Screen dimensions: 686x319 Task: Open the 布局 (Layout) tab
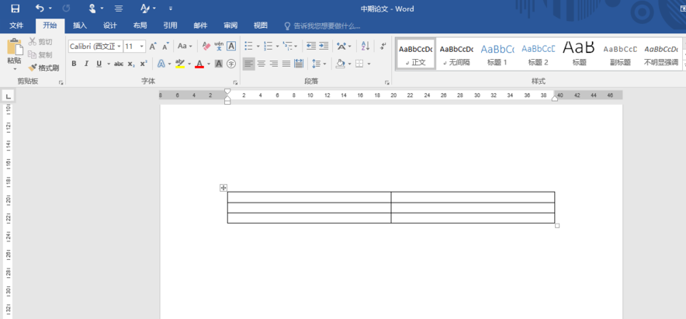pos(140,26)
